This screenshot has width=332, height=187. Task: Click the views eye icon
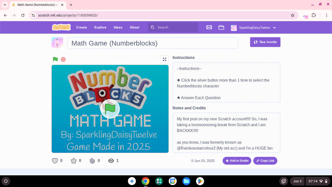click(x=111, y=161)
